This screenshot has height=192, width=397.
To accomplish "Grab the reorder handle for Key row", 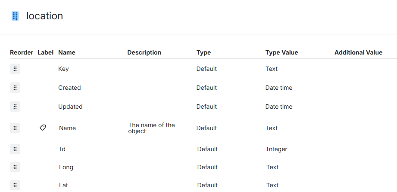I will 15,69.
